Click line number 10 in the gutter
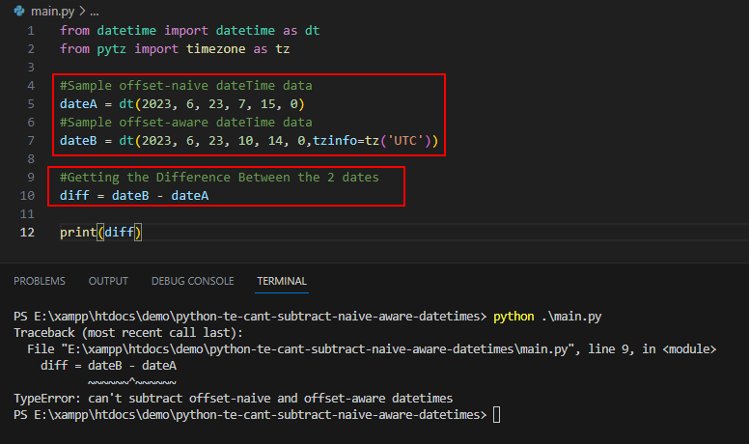This screenshot has width=749, height=444. [27, 196]
